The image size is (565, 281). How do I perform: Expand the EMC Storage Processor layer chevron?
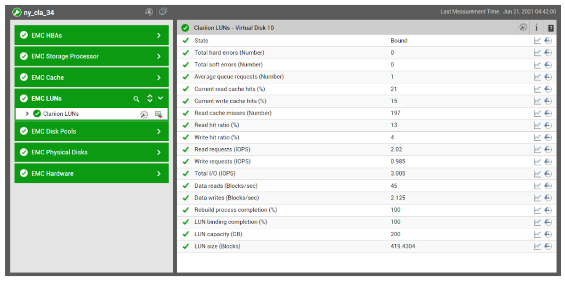(x=159, y=56)
